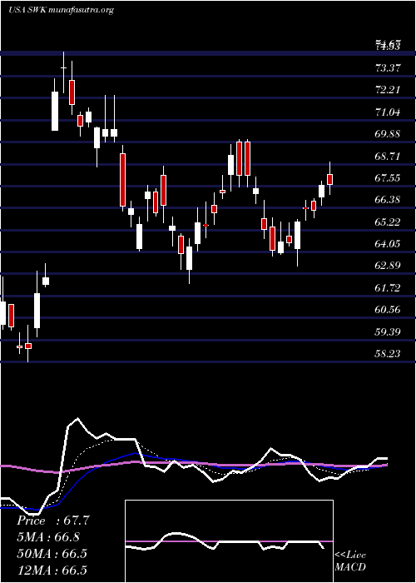Click the 5MA : 66.8 readout
Viewport: 416px width, 583px height.
tap(48, 537)
